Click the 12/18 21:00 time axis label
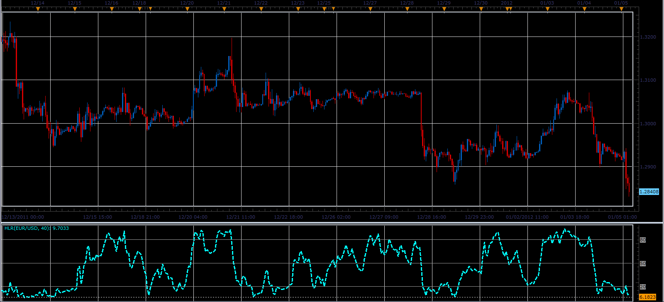The image size is (664, 302). click(x=145, y=217)
